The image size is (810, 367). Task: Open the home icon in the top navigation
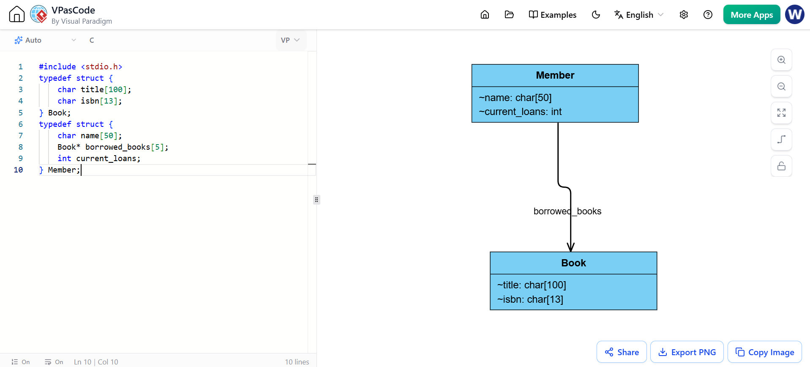[485, 15]
